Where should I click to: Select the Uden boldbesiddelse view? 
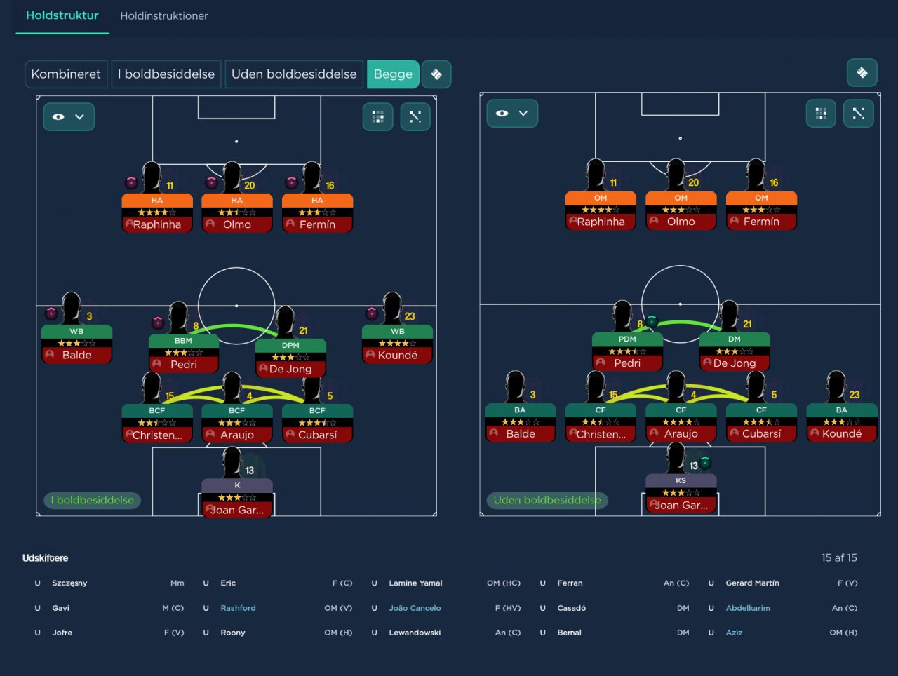tap(294, 74)
